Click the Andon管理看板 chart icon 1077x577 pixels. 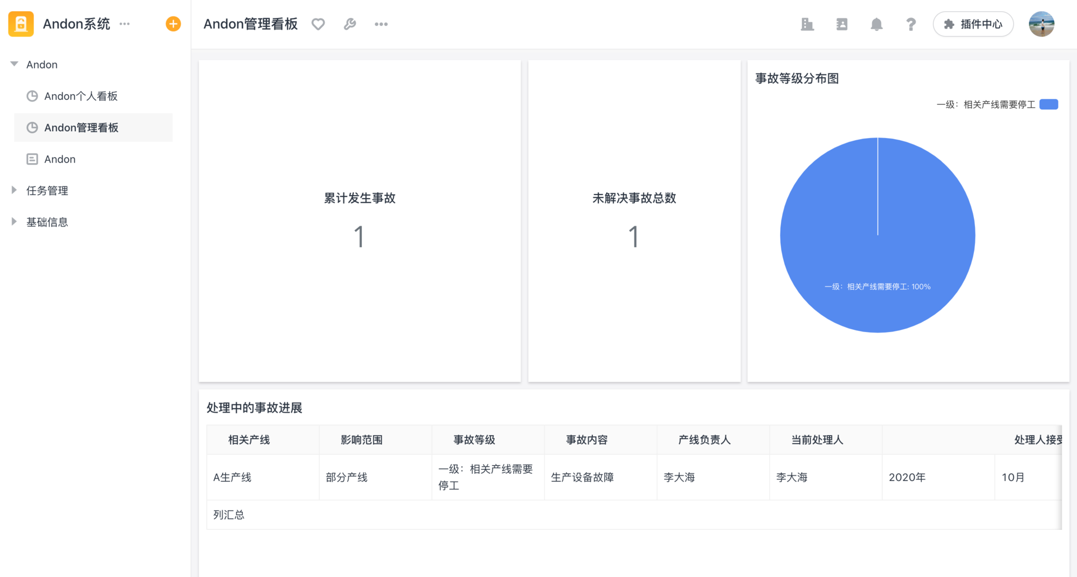pyautogui.click(x=33, y=127)
